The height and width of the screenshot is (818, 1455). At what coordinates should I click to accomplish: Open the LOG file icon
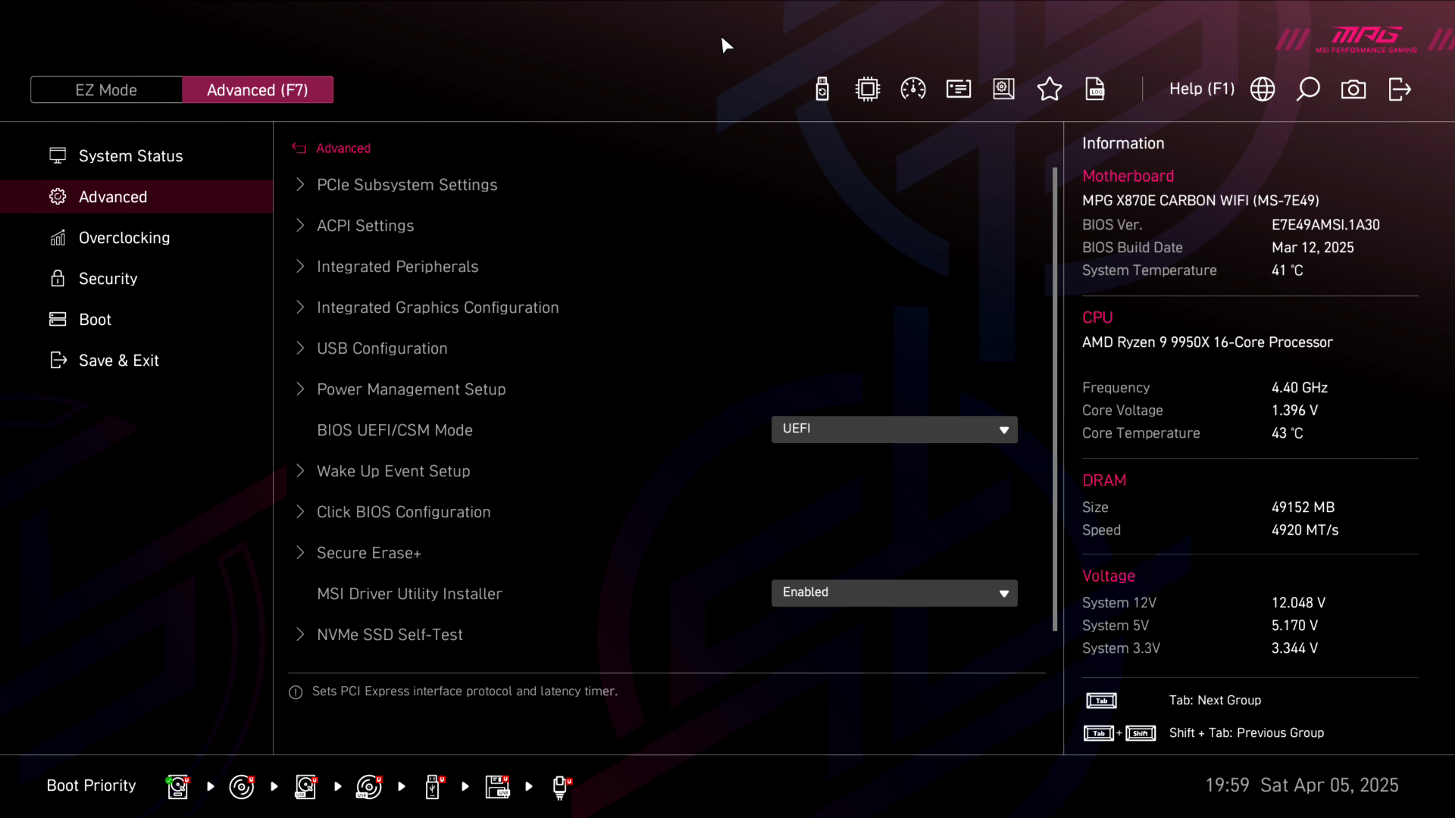coord(1095,89)
